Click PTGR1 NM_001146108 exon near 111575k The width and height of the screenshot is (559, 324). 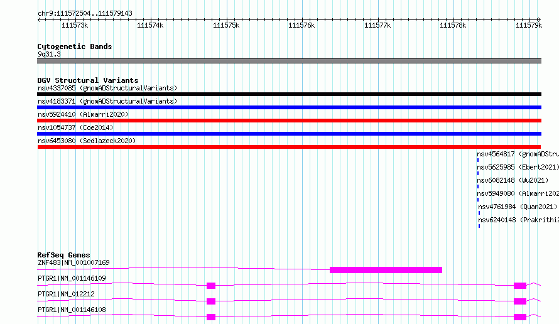pyautogui.click(x=211, y=317)
